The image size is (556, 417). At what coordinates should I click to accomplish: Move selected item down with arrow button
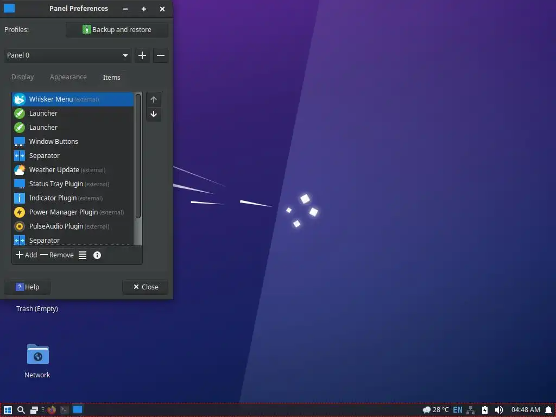154,114
